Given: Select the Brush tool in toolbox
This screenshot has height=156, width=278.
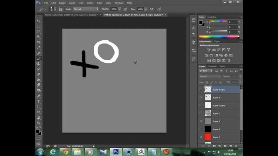Looking at the screenshot, I should click(39, 58).
